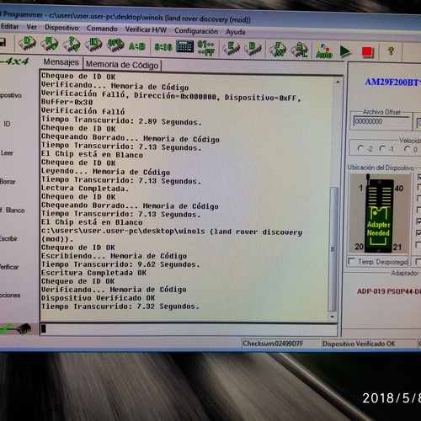Screen dimensions: 421x421
Task: Click the Checksum:02499D7F status entry
Action: pos(273,344)
